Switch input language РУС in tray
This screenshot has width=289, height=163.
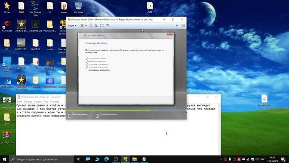pyautogui.click(x=262, y=159)
